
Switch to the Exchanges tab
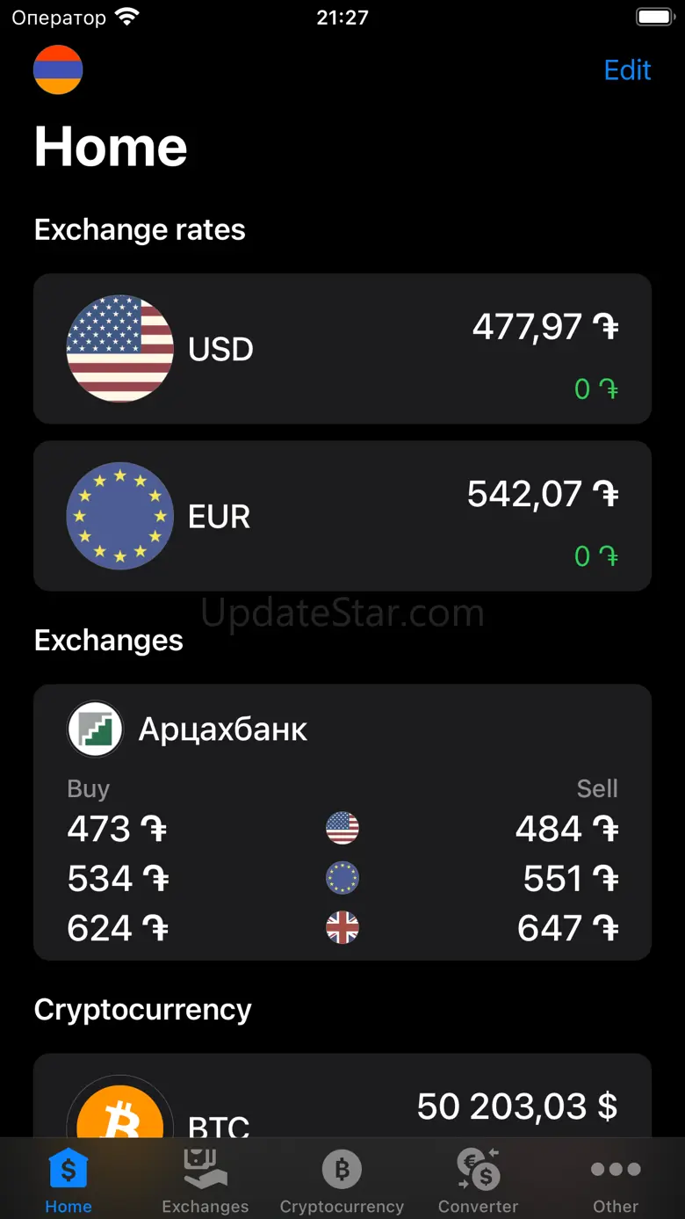[x=205, y=1181]
